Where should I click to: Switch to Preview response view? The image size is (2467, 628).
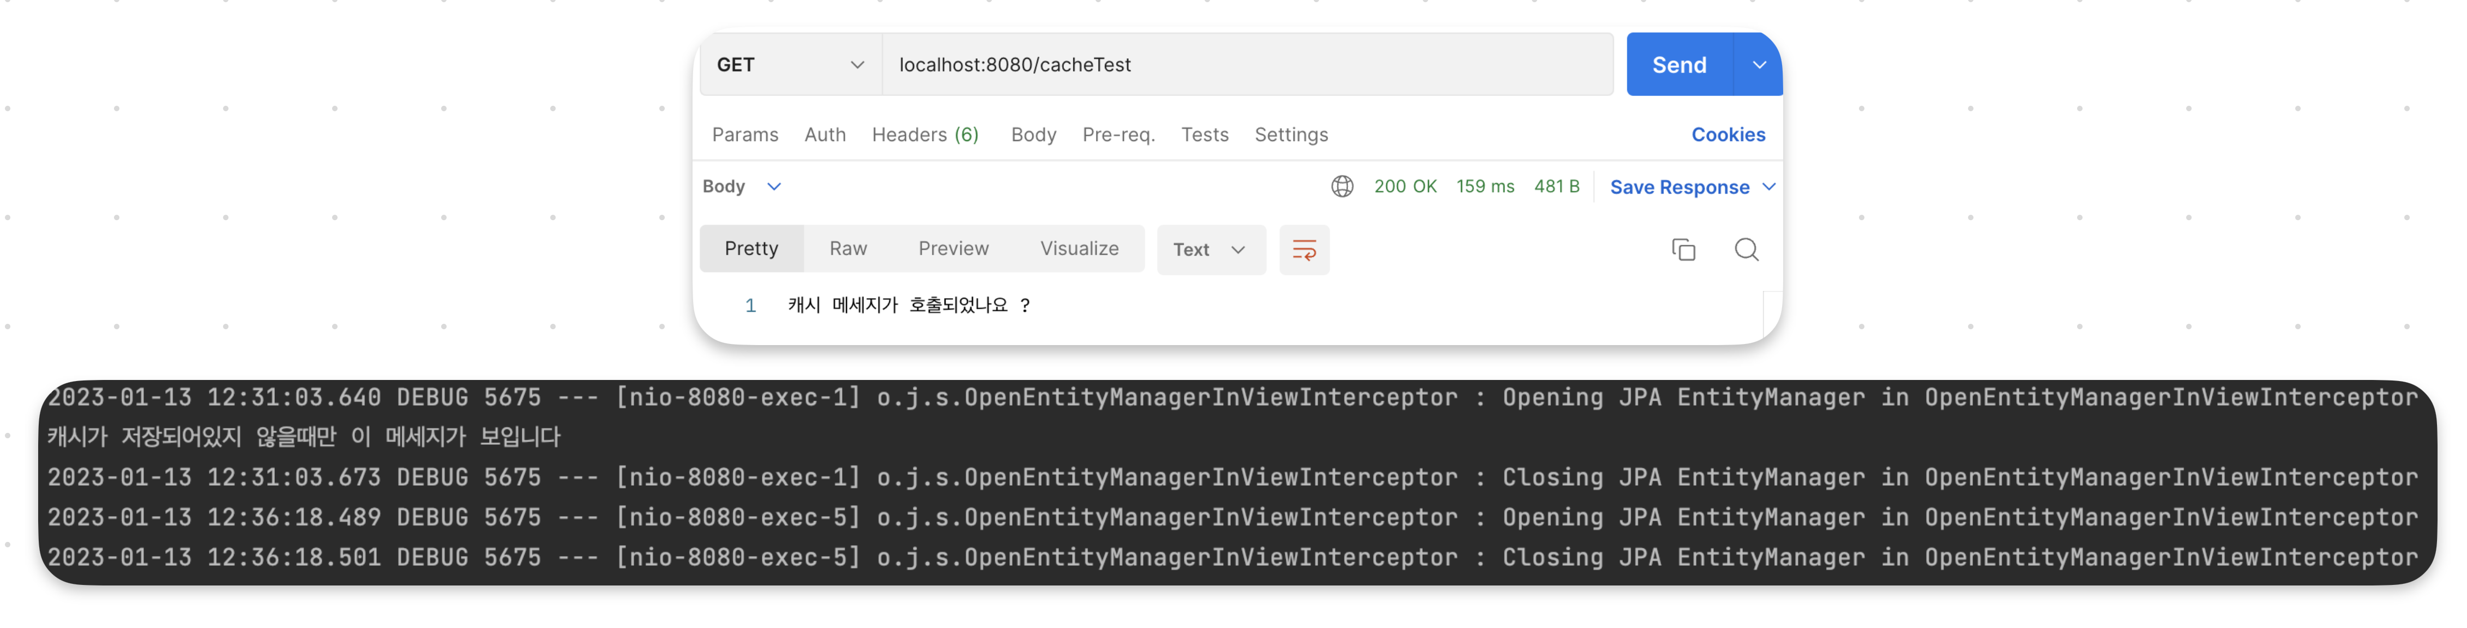point(953,249)
